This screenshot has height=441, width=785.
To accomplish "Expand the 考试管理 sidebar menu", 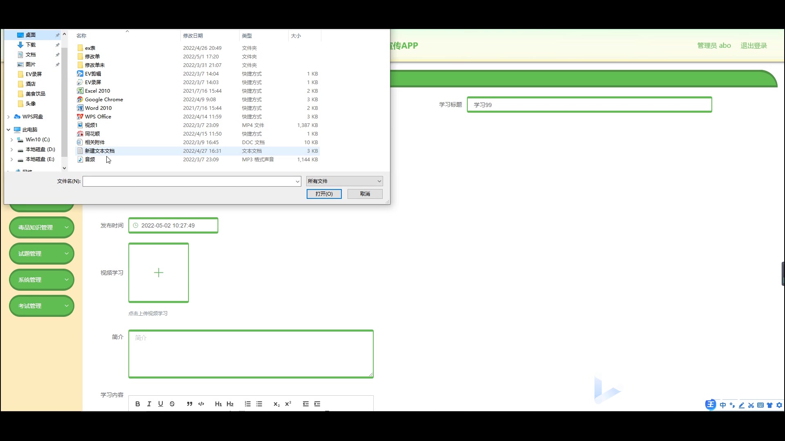I will pos(42,306).
